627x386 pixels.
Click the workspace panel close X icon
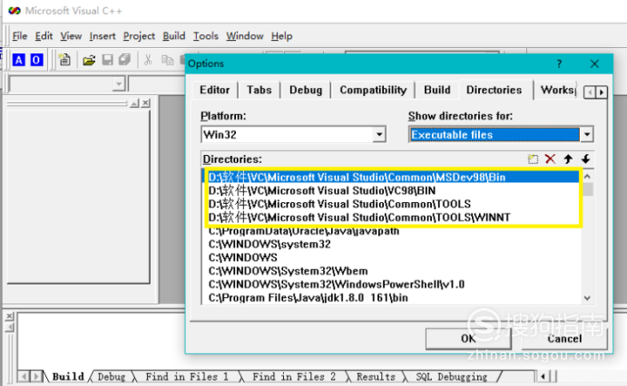(145, 103)
